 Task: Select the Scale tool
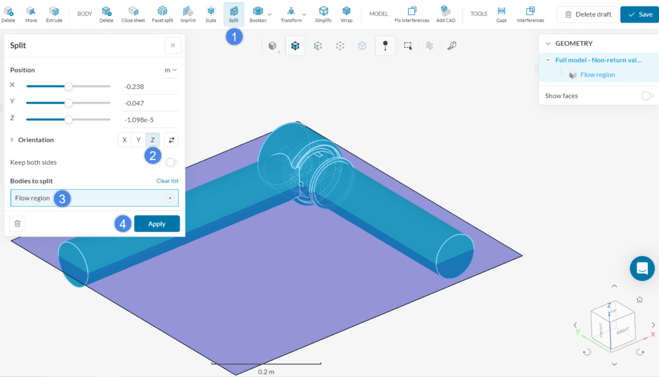(210, 13)
